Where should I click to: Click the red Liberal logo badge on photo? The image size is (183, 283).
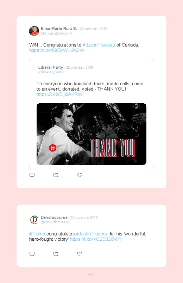(53, 148)
